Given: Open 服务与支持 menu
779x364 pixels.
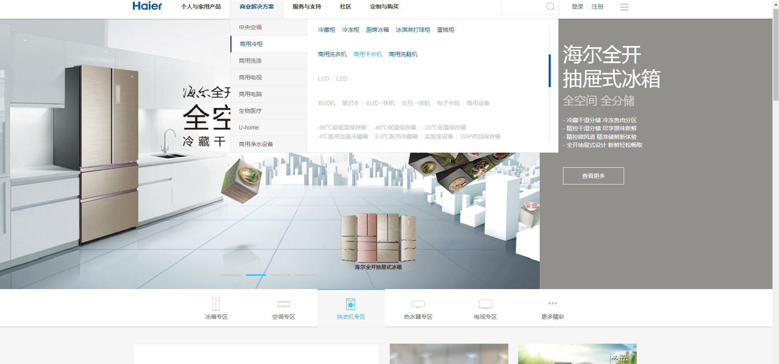Looking at the screenshot, I should pyautogui.click(x=307, y=7).
